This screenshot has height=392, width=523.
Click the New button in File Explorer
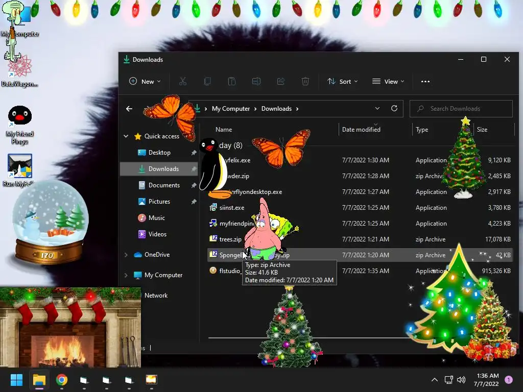pos(145,81)
